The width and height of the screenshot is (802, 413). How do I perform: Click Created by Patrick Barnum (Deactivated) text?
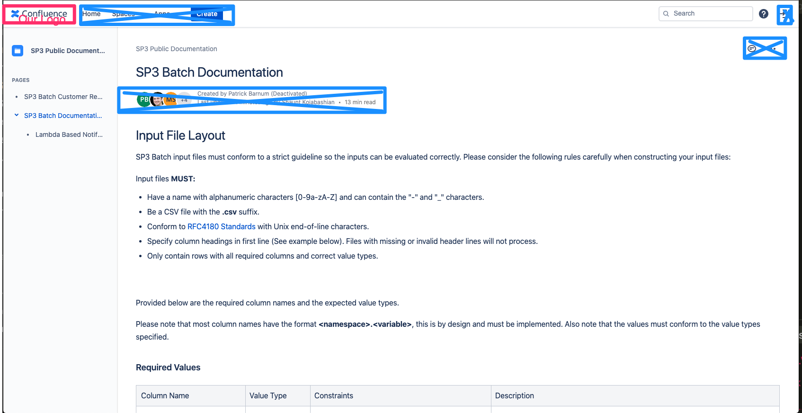click(252, 94)
